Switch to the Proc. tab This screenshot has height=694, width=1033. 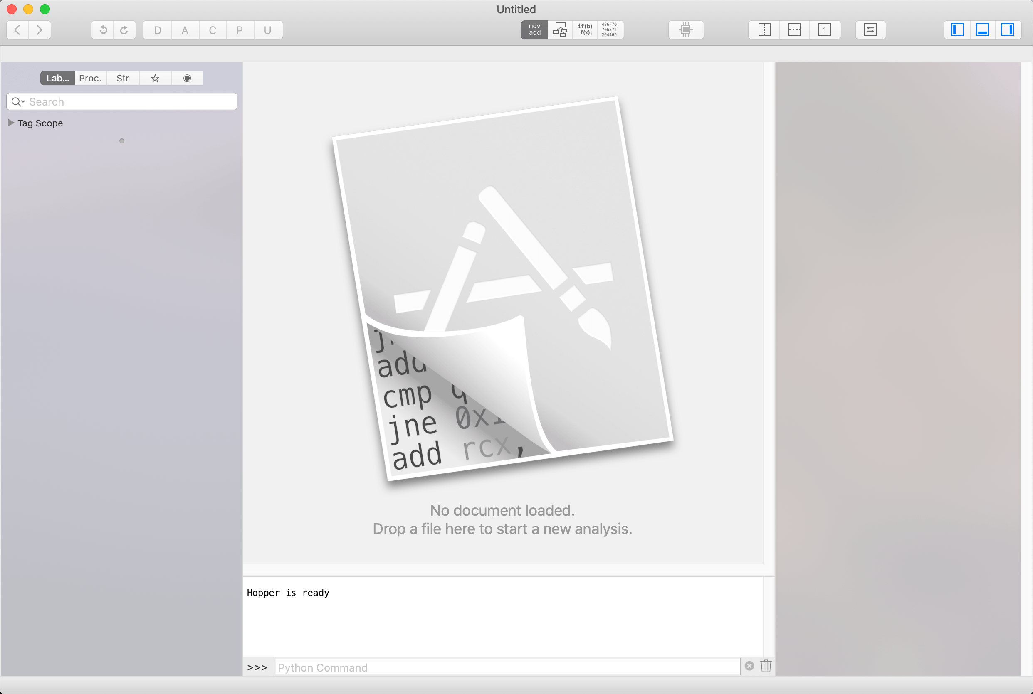point(90,79)
